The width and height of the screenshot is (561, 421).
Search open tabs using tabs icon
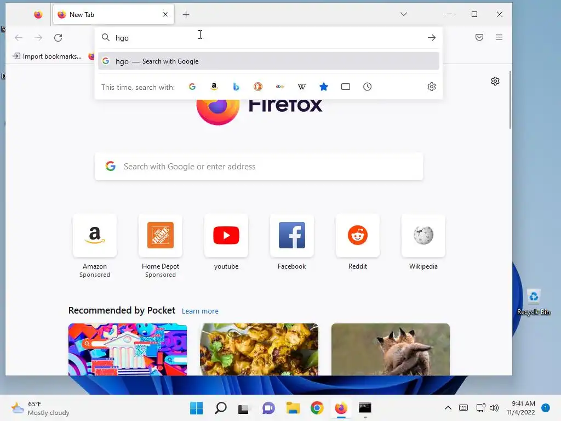346,87
